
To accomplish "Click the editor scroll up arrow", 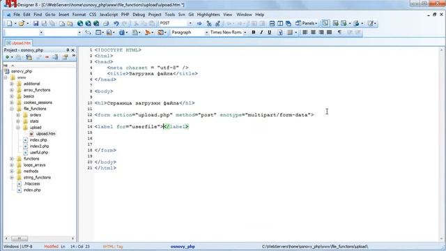I will click(442, 50).
